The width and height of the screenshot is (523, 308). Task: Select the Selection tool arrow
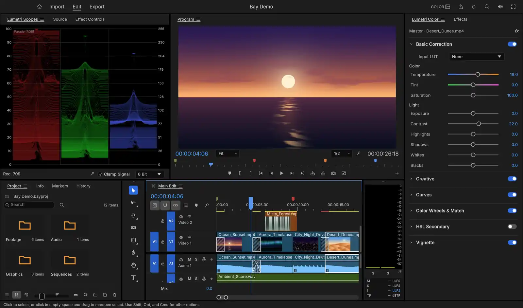pyautogui.click(x=133, y=190)
